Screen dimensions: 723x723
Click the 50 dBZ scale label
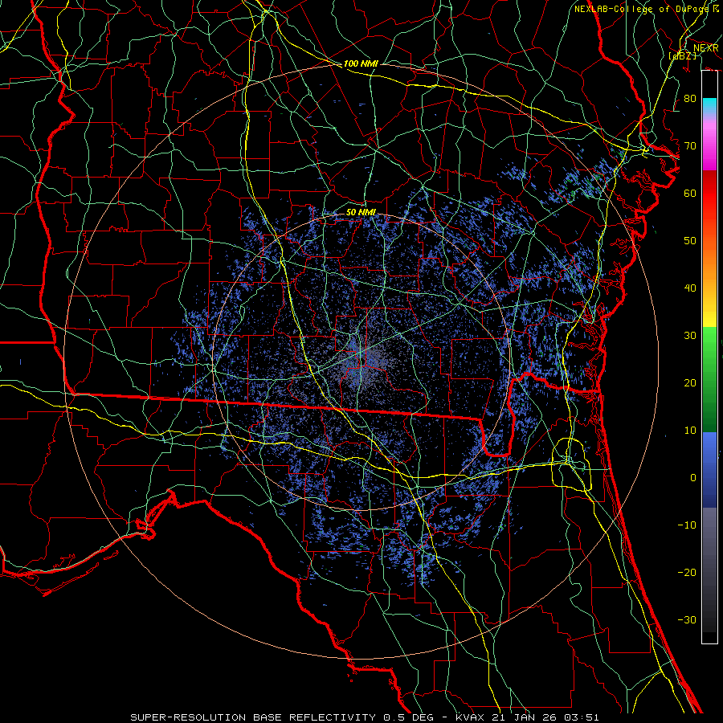(690, 241)
